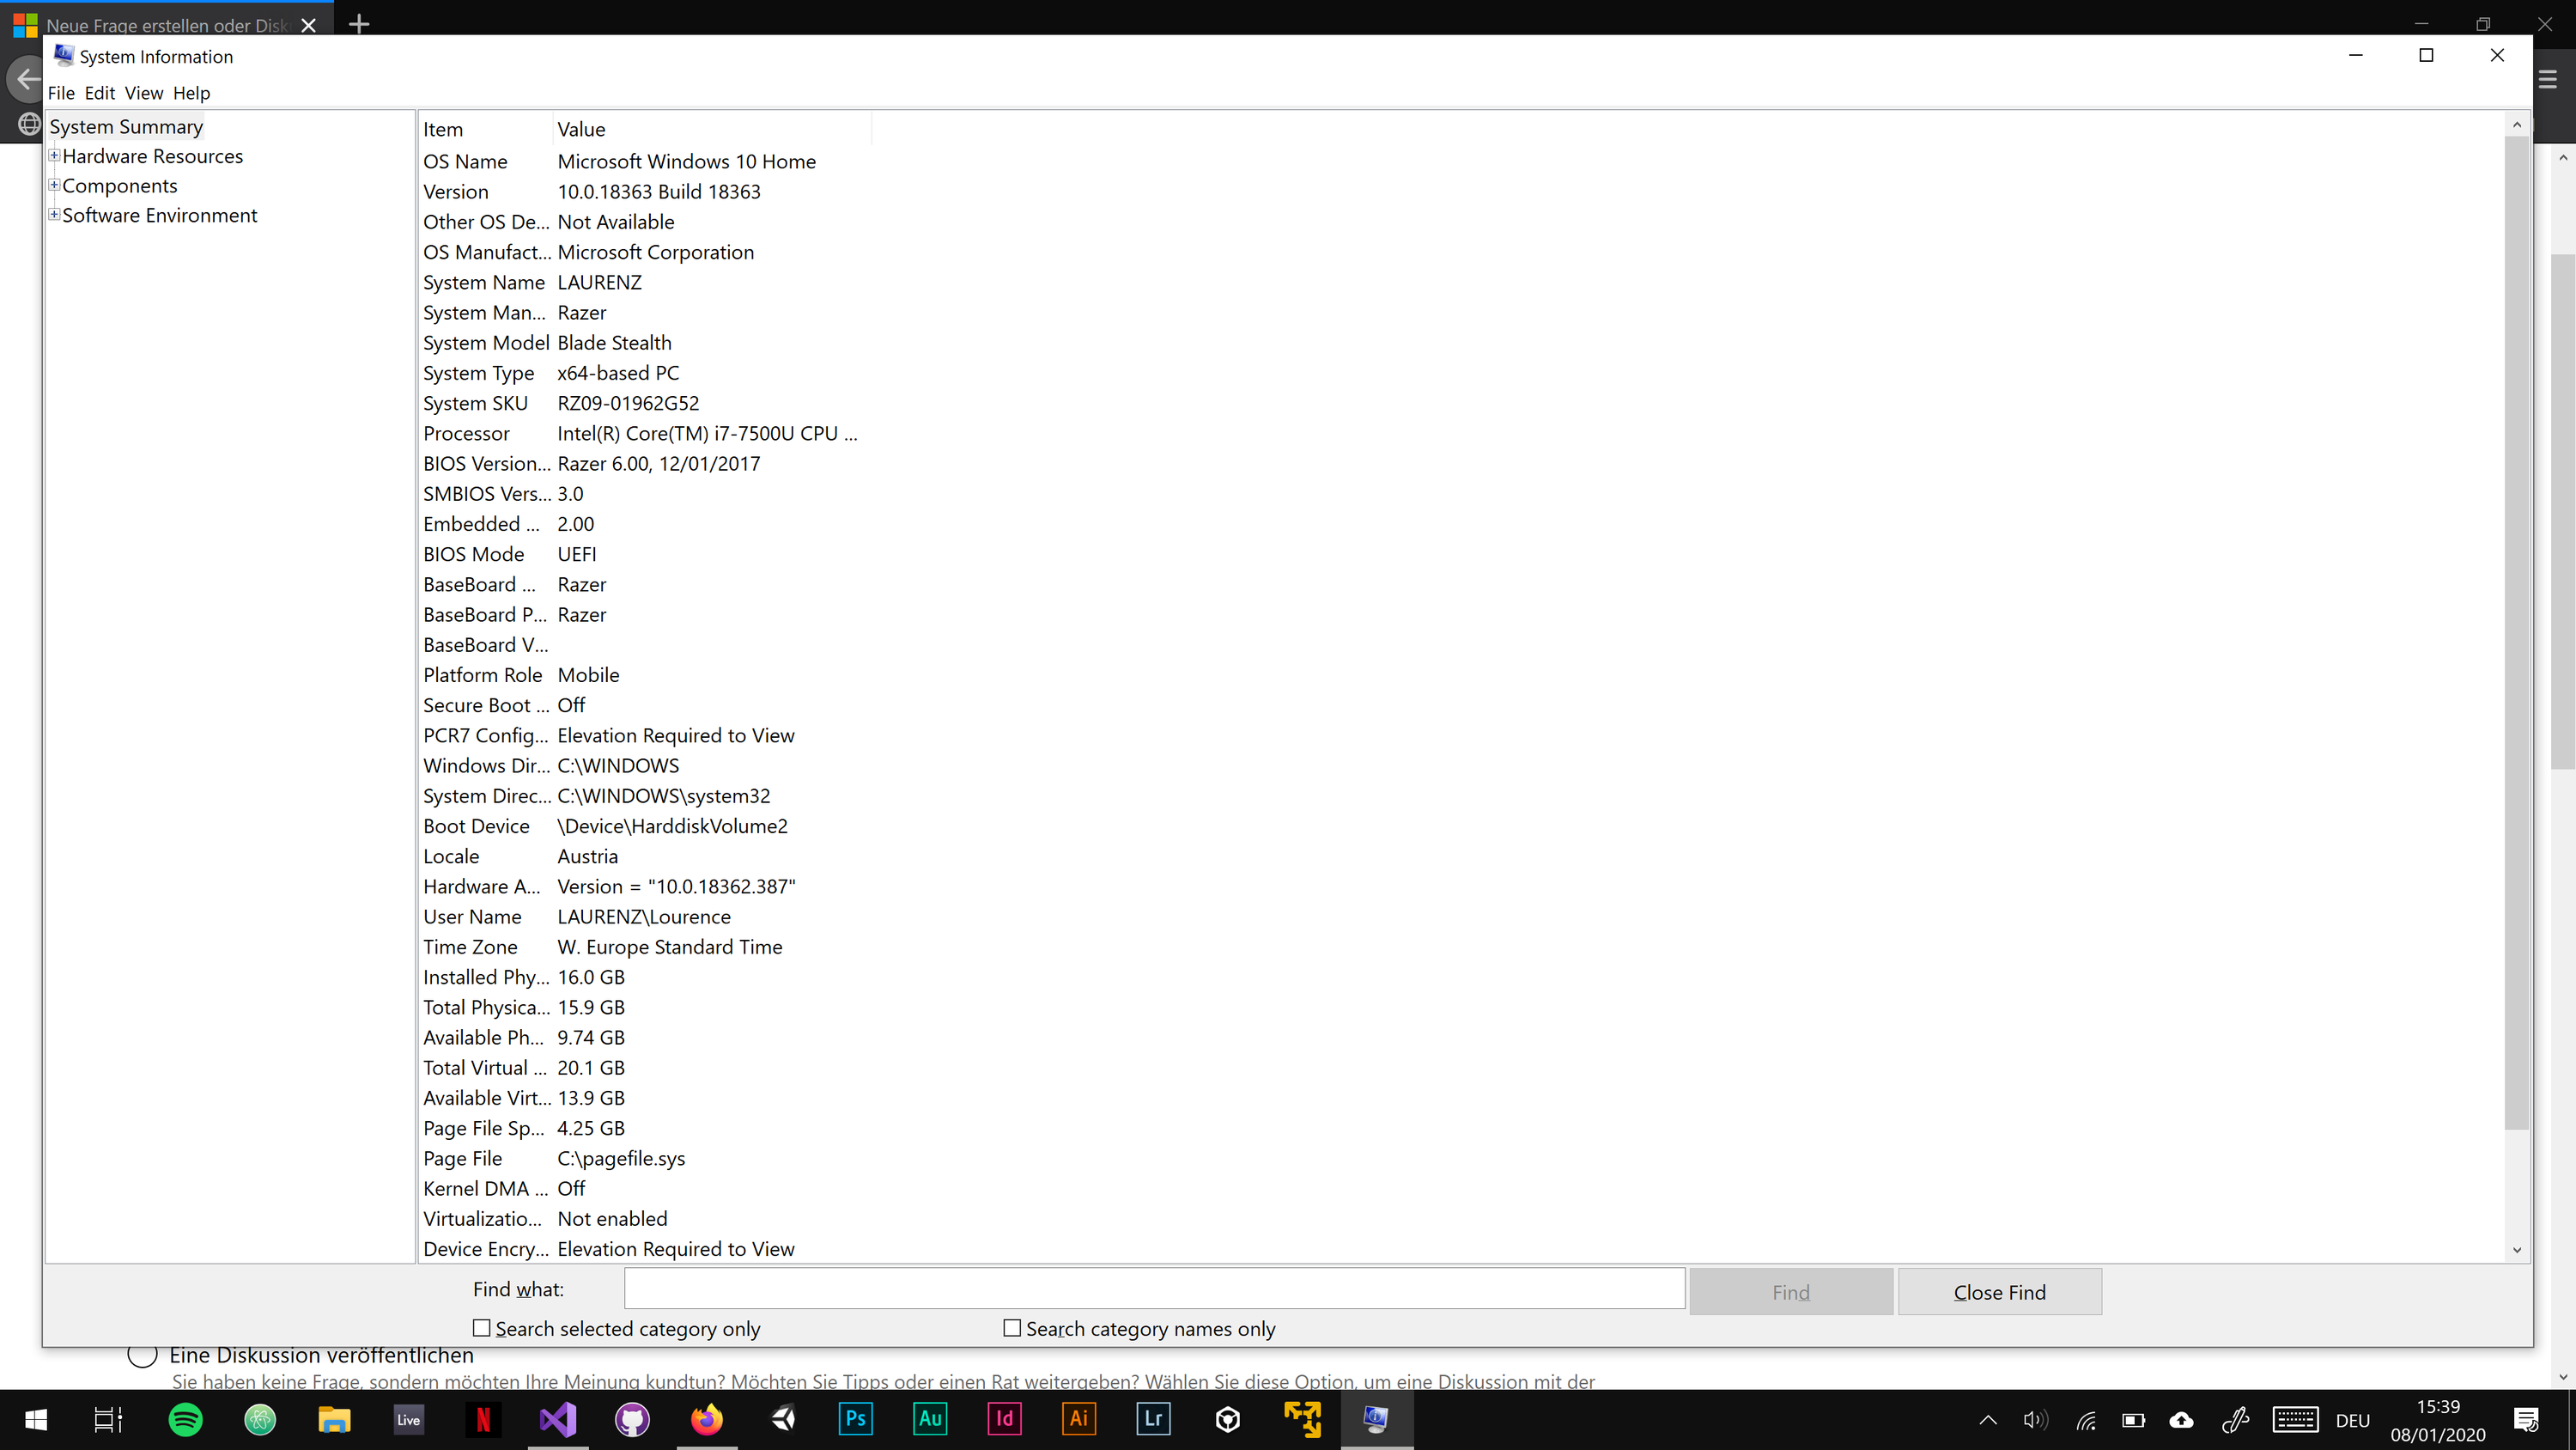This screenshot has width=2576, height=1450.
Task: Expand Hardware Resources tree node
Action: [54, 156]
